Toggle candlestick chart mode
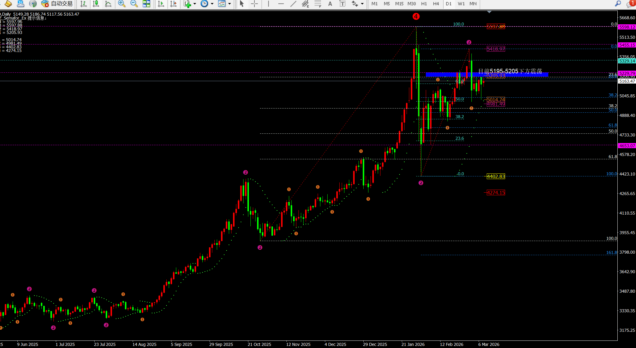 point(96,4)
